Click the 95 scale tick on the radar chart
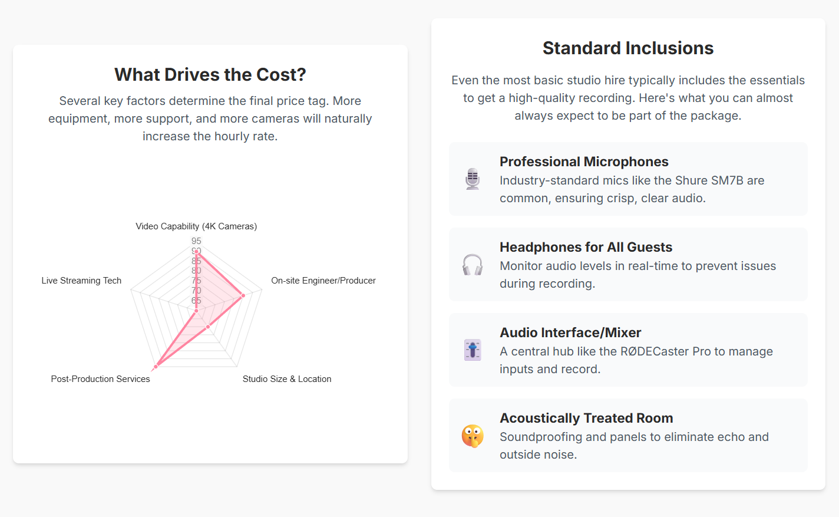Viewport: 839px width, 517px height. pos(196,241)
